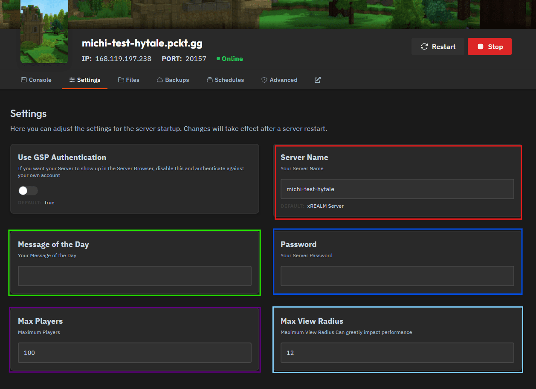This screenshot has width=536, height=389.
Task: Click inside the Server Name input field
Action: [397, 189]
